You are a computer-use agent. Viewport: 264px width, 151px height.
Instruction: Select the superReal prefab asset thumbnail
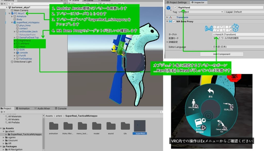[139, 126]
